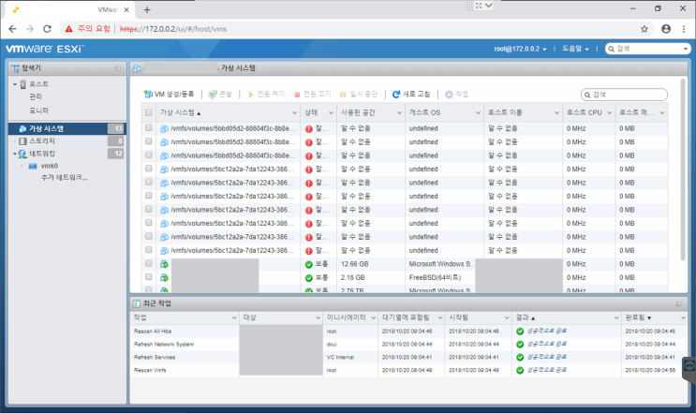Expand the vmk0 node

22,166
